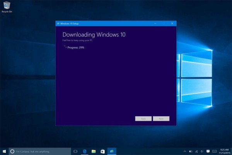Open the touch keyboard tray icon
This screenshot has height=155, width=232.
214,151
